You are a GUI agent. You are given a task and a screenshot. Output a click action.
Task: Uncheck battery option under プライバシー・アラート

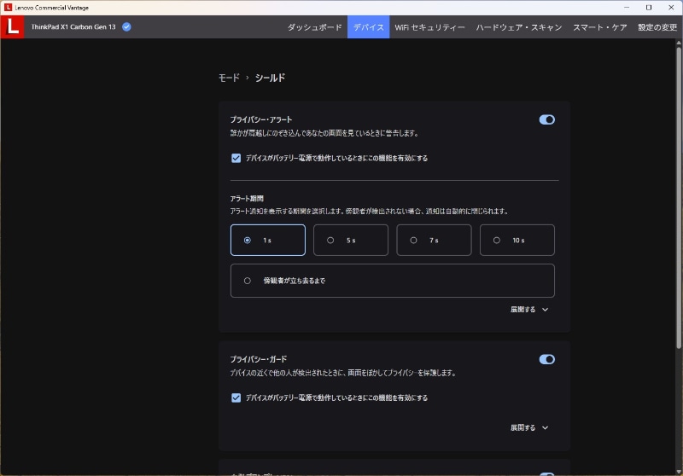tap(236, 158)
